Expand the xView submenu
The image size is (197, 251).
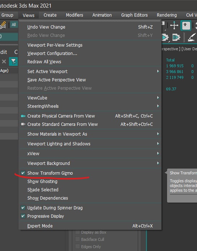coord(90,154)
